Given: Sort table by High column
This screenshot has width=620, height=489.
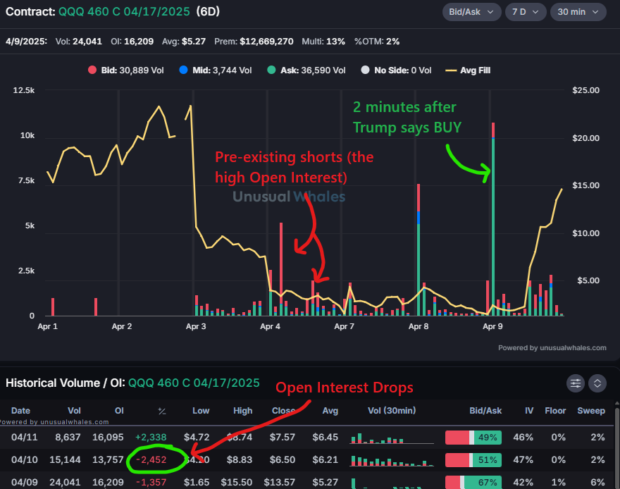Looking at the screenshot, I should tap(243, 411).
